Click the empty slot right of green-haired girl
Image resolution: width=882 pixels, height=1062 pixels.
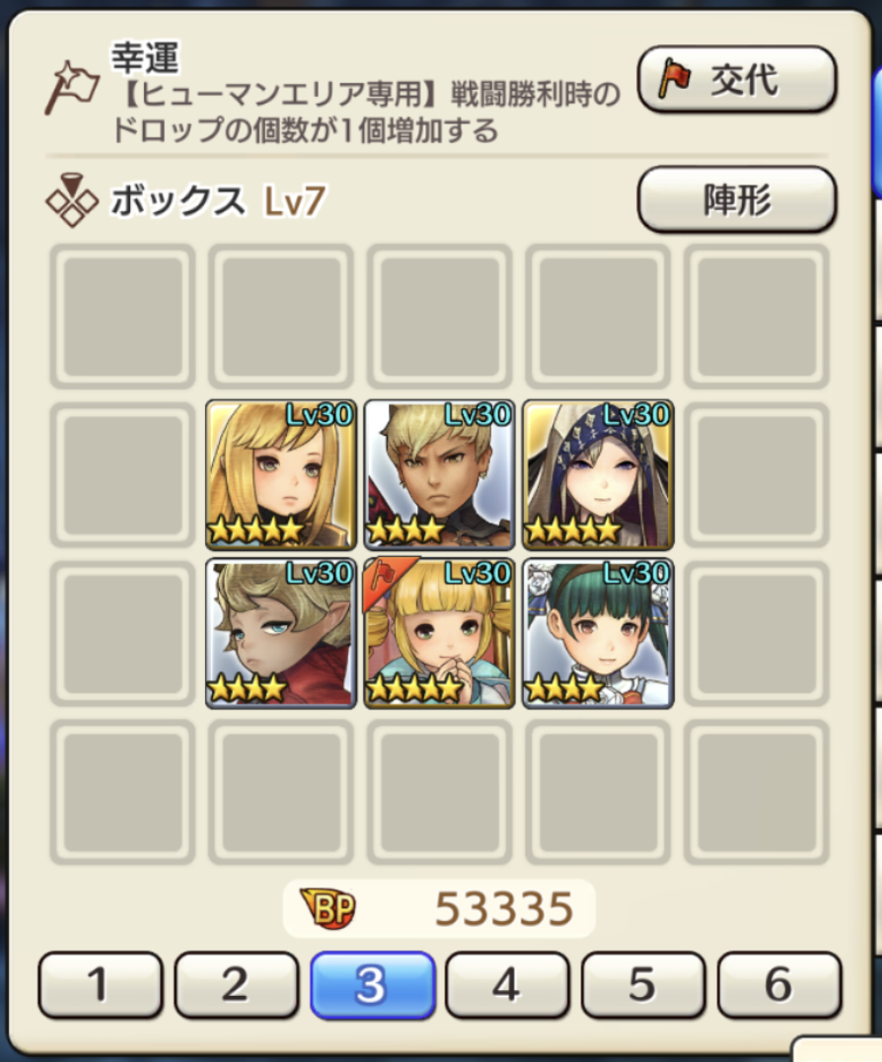(757, 633)
